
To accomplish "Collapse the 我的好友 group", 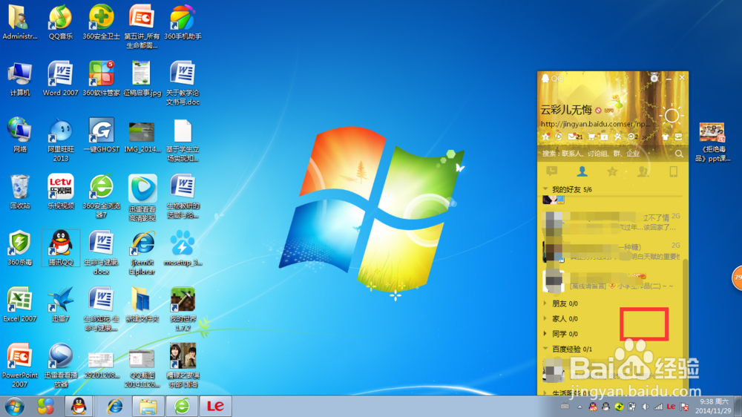I will coord(545,189).
